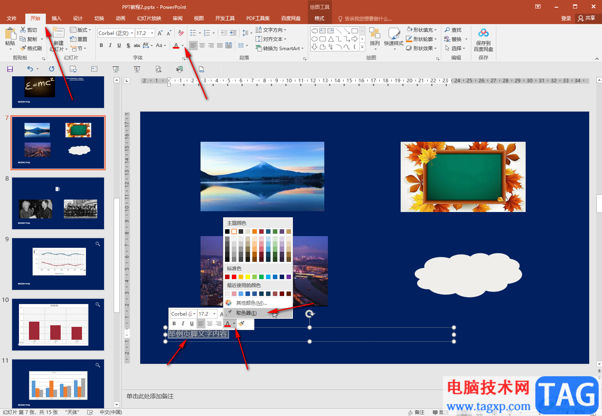
Task: Decrease the list indent level in the ribbon
Action: pyautogui.click(x=224, y=33)
